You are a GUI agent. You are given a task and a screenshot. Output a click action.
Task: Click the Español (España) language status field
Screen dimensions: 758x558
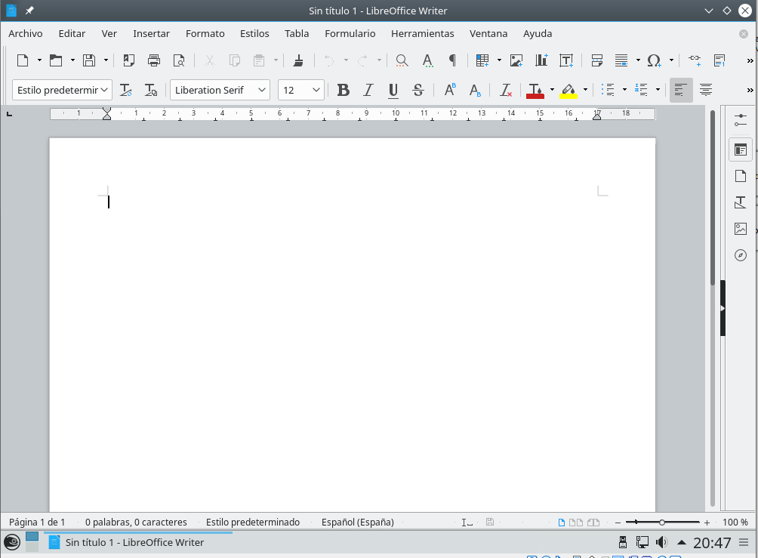pos(358,523)
